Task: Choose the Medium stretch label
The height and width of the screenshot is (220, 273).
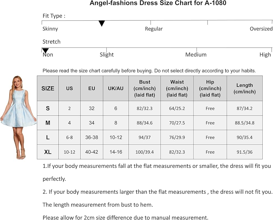Action: coord(196,55)
